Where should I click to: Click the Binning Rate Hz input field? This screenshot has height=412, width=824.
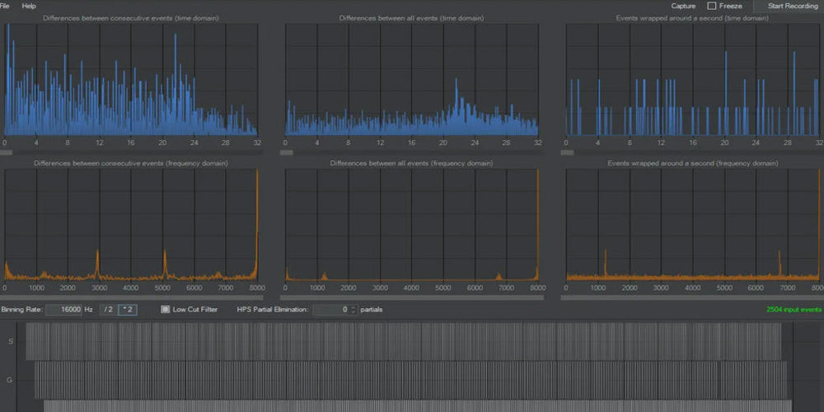tap(63, 310)
